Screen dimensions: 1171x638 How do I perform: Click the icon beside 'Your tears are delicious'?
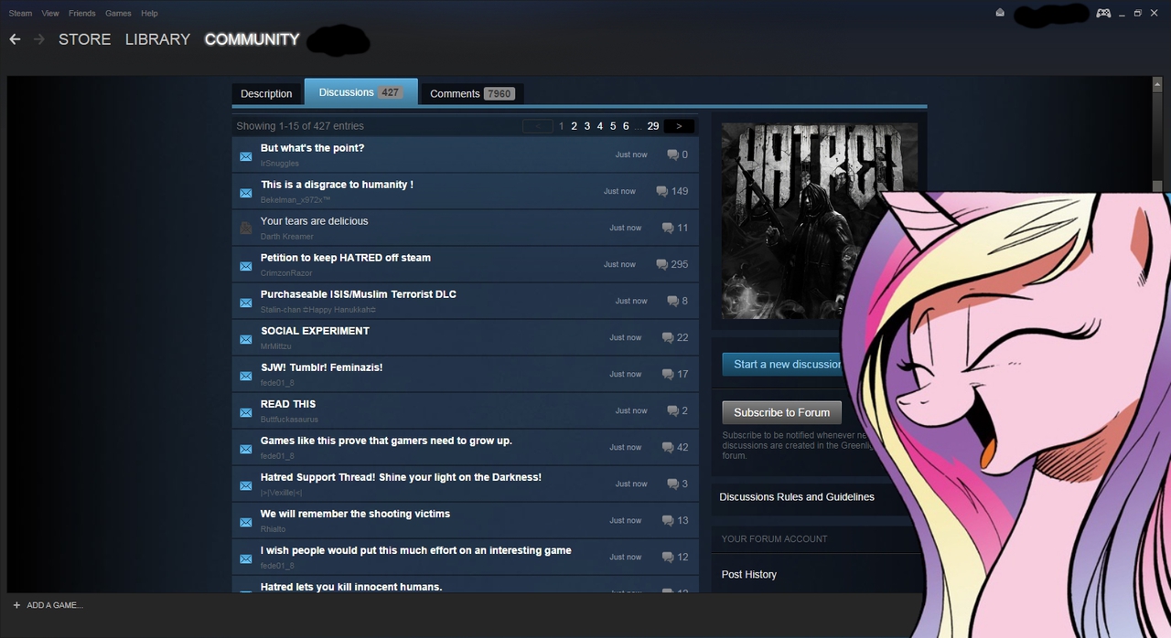tap(245, 229)
